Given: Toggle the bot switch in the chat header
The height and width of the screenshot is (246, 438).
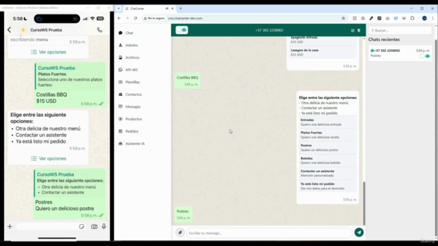Looking at the screenshot, I should coord(182,30).
